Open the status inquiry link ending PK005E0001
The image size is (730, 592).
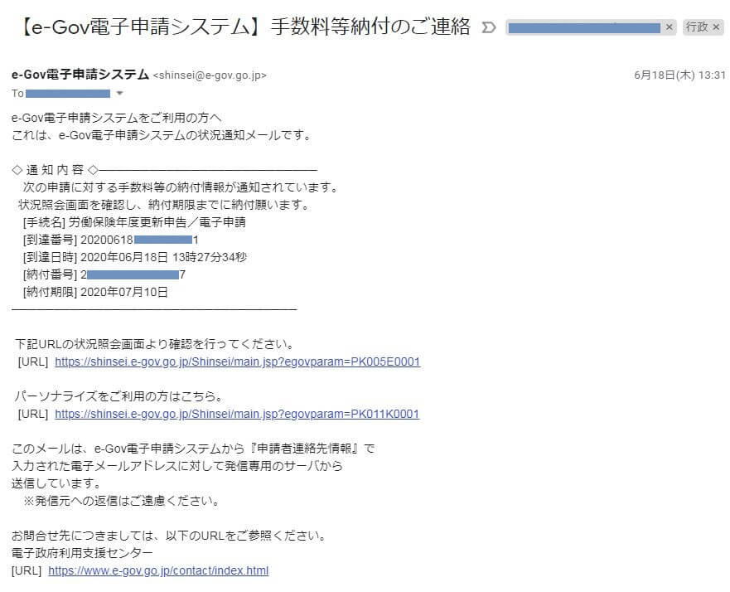(237, 362)
